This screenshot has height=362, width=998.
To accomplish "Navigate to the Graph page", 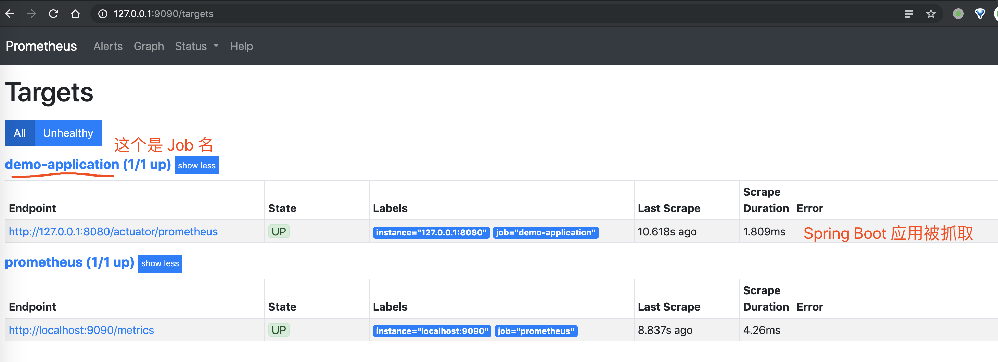I will coord(149,46).
